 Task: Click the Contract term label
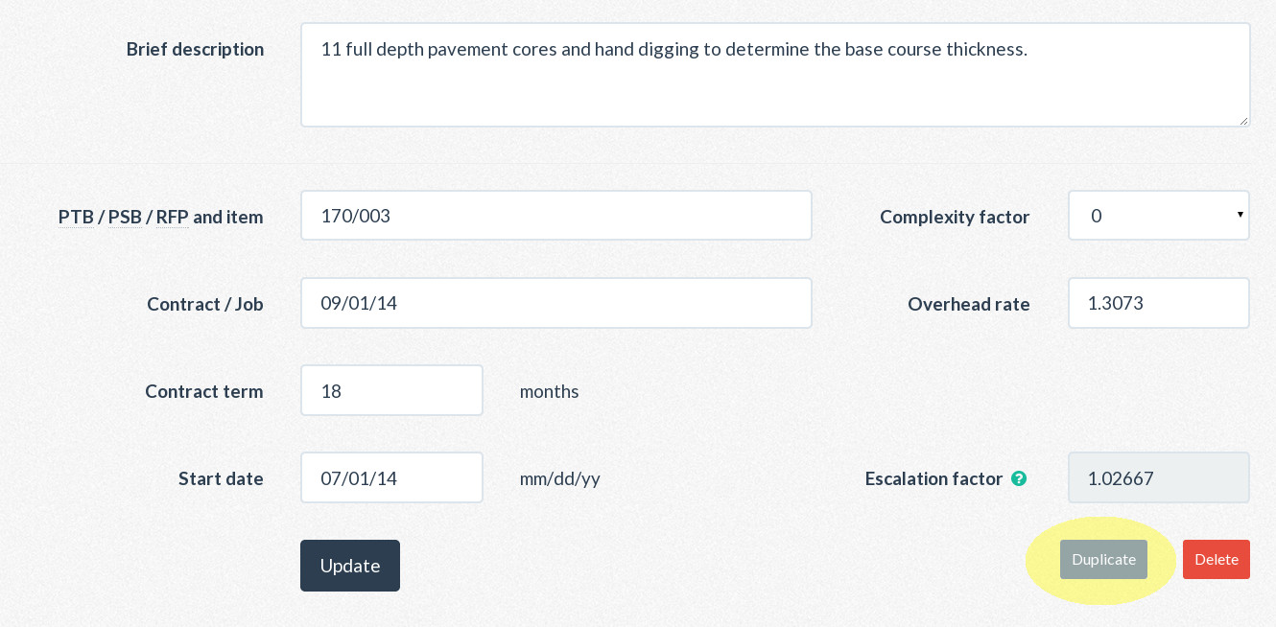(x=203, y=391)
